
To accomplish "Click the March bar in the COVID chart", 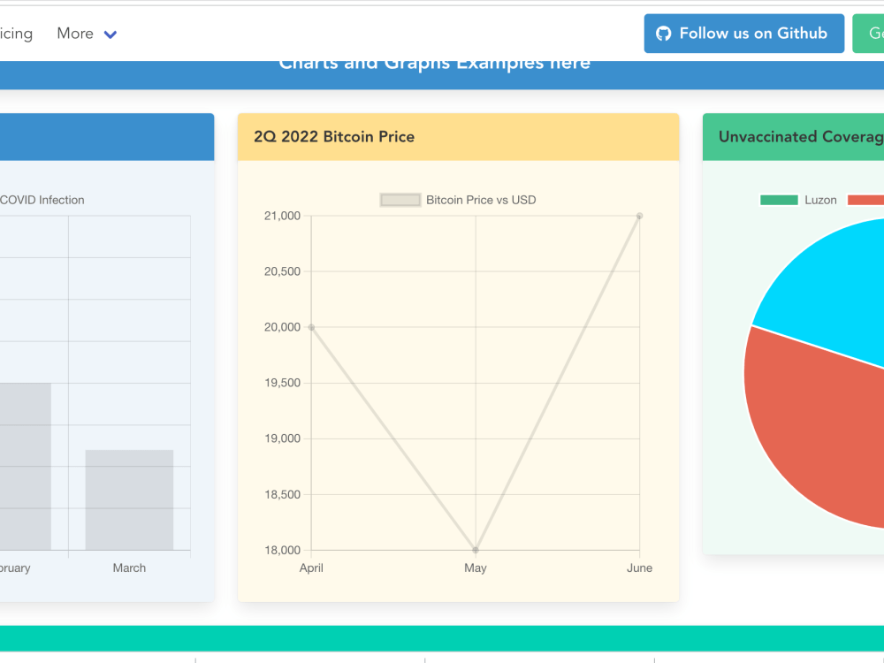I will [x=129, y=499].
